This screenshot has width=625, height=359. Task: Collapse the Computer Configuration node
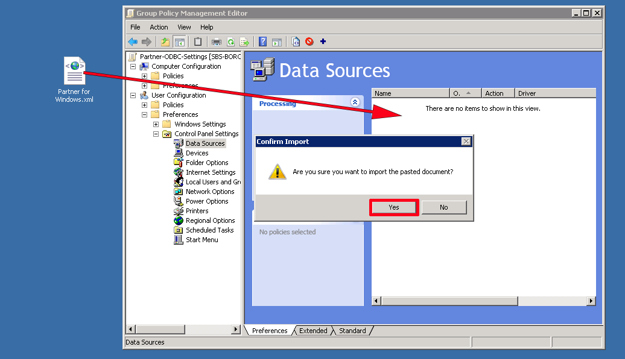[133, 66]
